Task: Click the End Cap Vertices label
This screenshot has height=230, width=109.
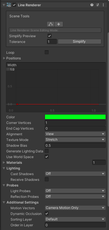Action: 20,129
